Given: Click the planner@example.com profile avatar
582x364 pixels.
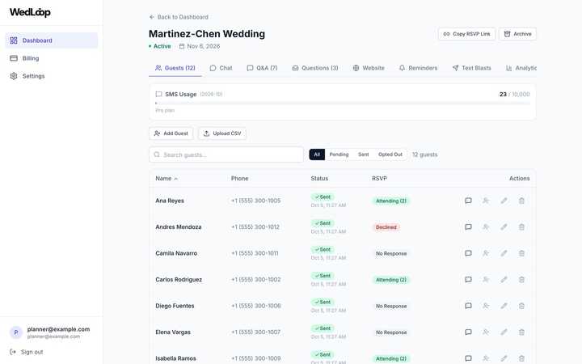Looking at the screenshot, I should [16, 332].
